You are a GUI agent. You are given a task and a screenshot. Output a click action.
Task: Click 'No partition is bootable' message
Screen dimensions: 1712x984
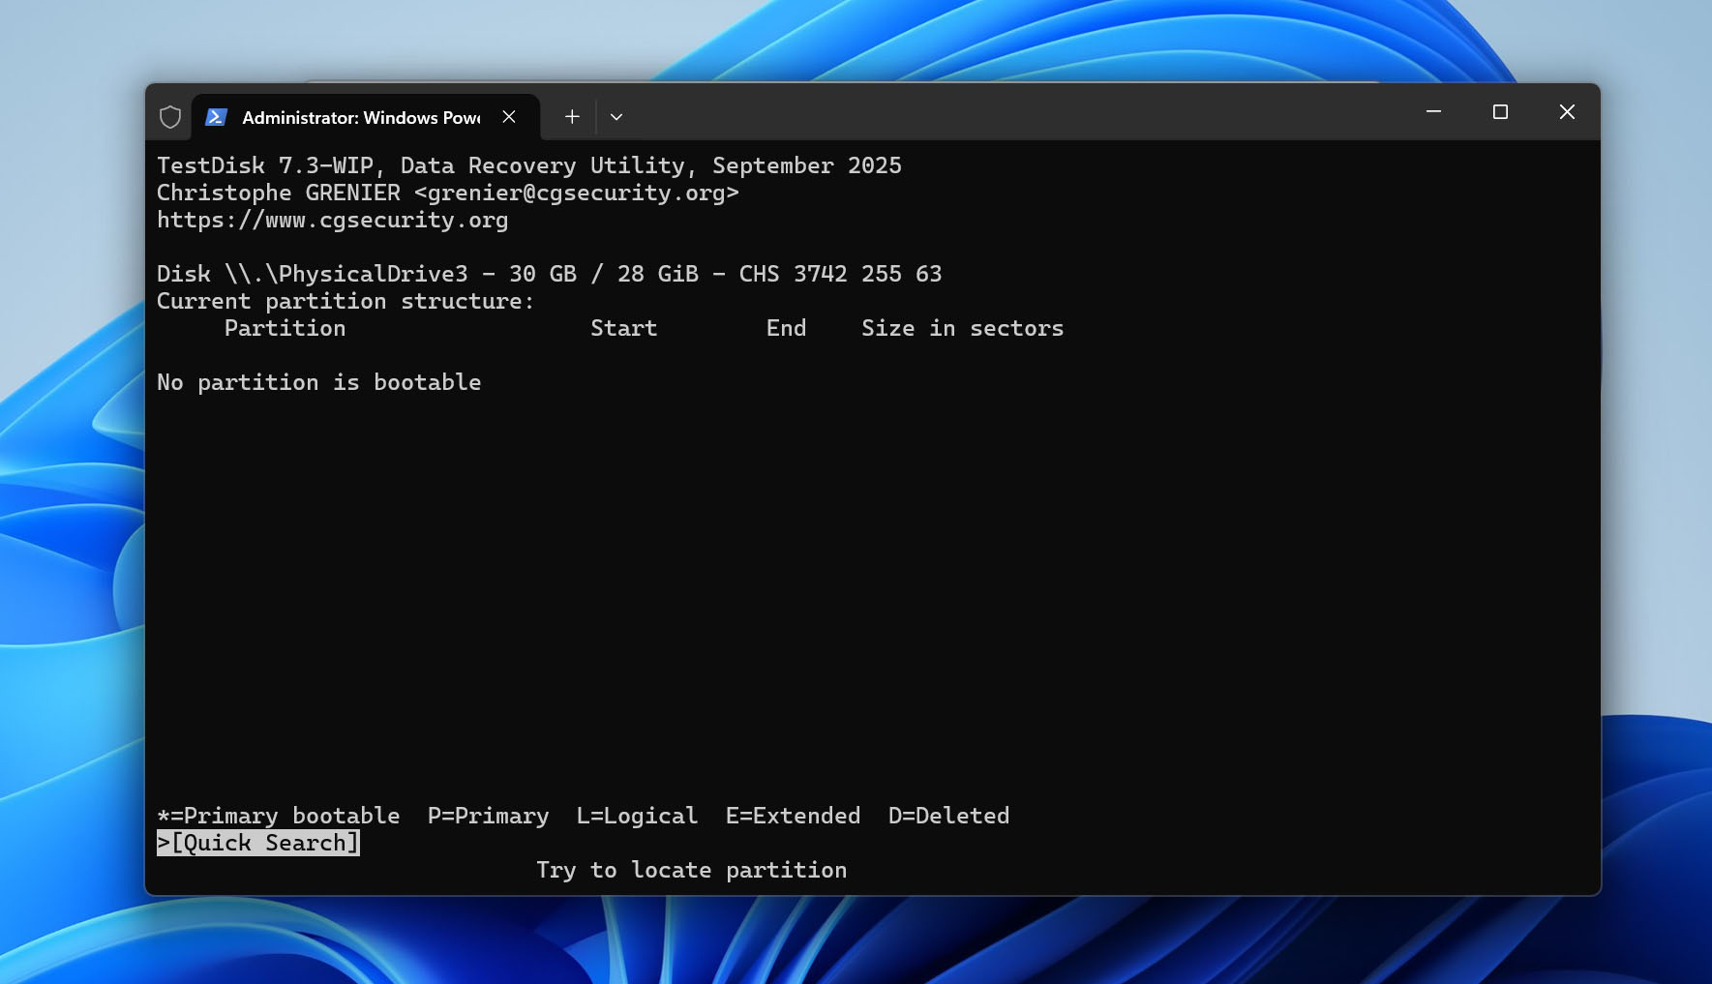point(319,383)
